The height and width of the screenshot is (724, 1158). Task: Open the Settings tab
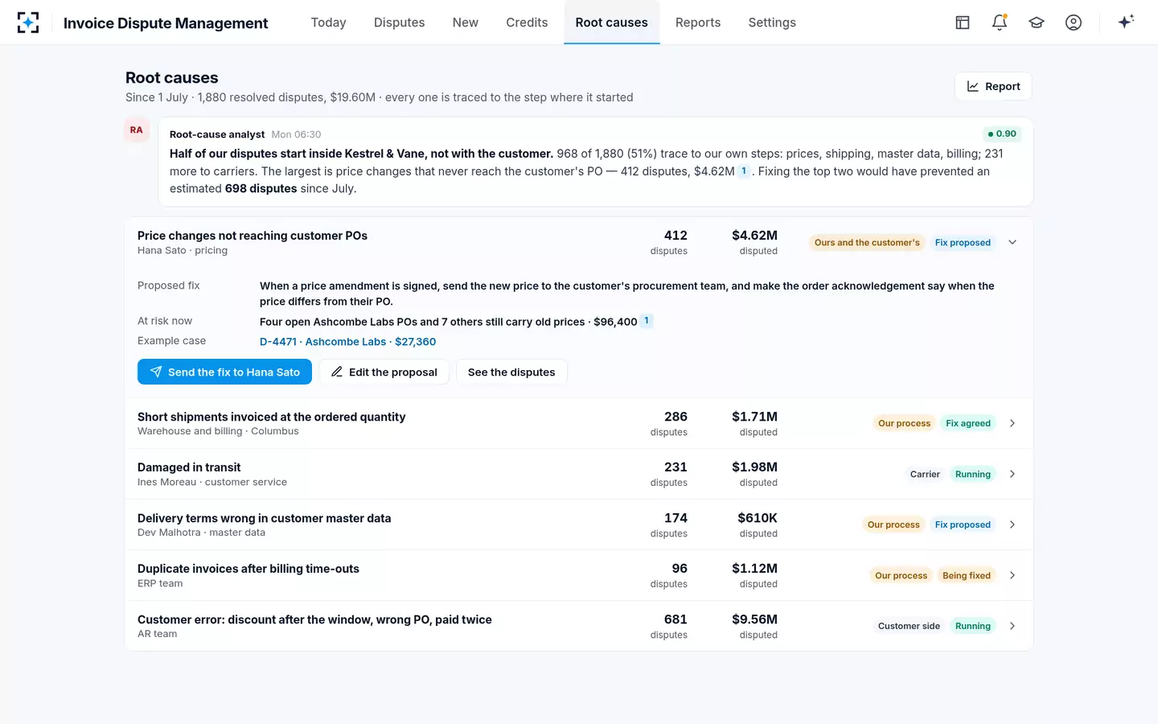click(x=772, y=23)
